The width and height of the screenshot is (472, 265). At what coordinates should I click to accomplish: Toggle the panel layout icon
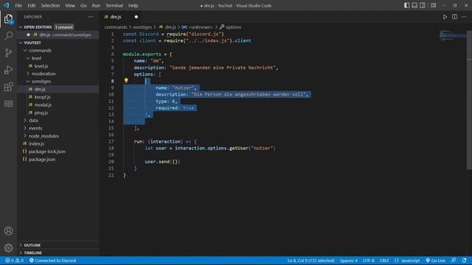[414, 5]
